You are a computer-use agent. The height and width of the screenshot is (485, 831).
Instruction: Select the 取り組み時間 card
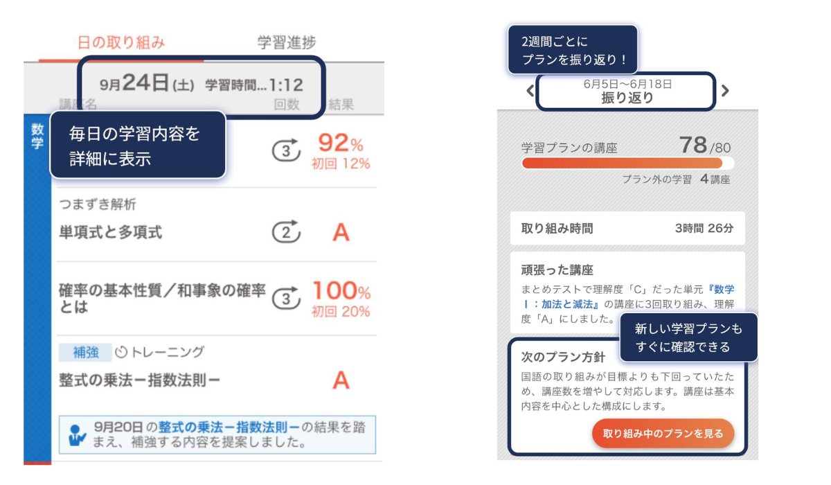(x=627, y=228)
